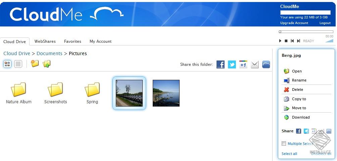The width and height of the screenshot is (337, 161).
Task: Share this folder on Facebook
Action: pyautogui.click(x=221, y=64)
